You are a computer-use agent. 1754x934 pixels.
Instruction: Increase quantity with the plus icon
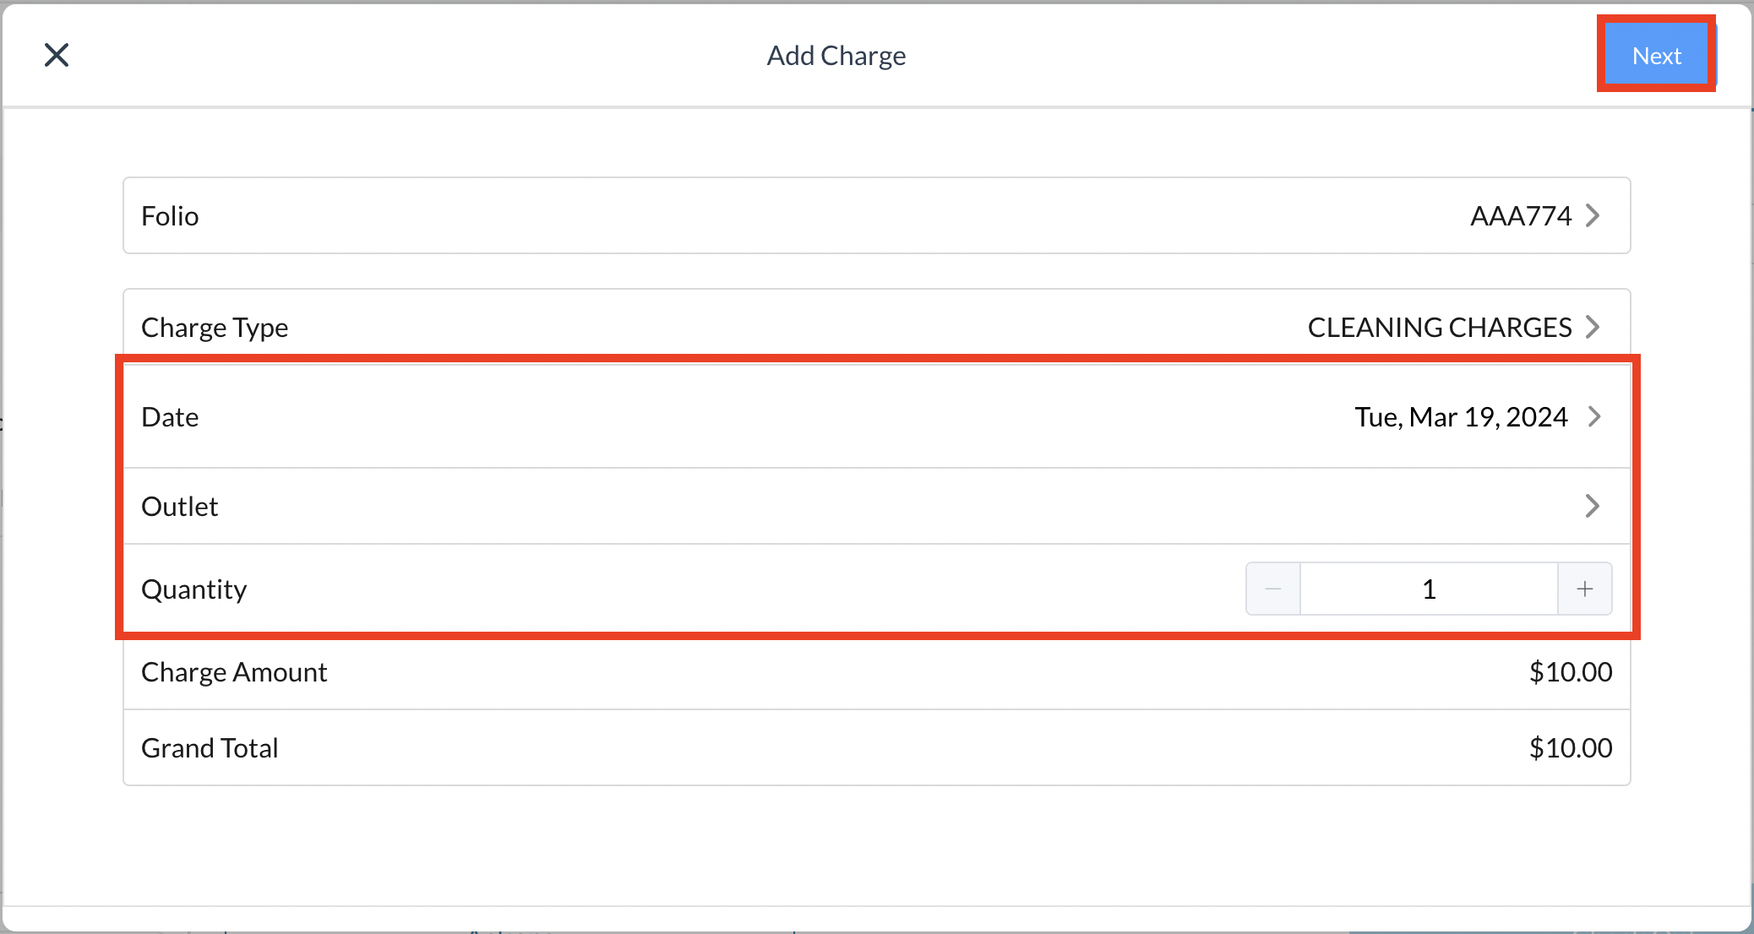tap(1585, 589)
